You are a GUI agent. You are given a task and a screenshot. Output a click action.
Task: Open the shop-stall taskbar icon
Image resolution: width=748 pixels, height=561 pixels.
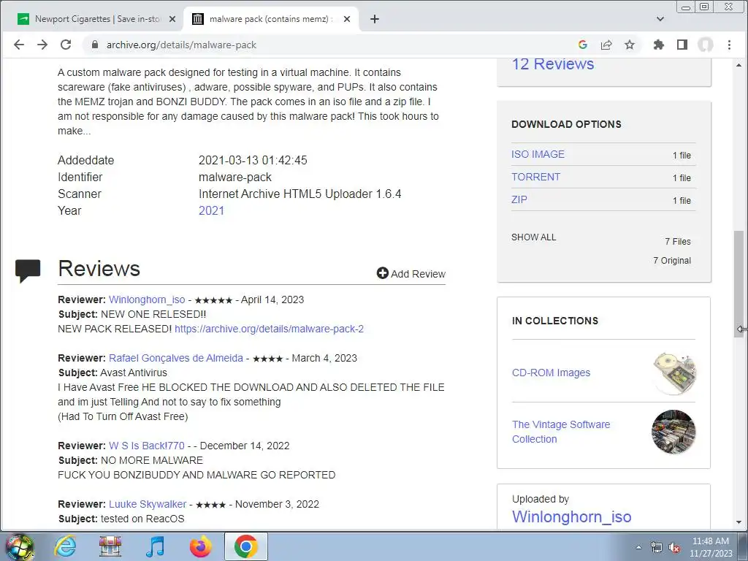[x=110, y=546]
